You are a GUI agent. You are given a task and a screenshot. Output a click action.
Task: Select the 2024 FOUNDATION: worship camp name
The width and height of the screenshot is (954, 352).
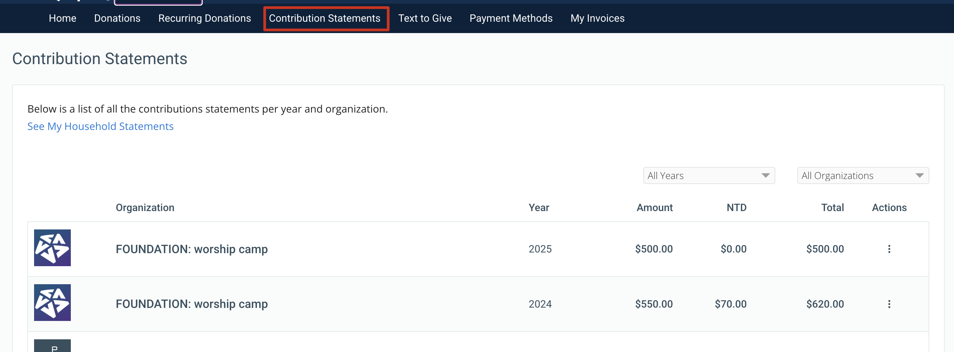click(x=191, y=304)
